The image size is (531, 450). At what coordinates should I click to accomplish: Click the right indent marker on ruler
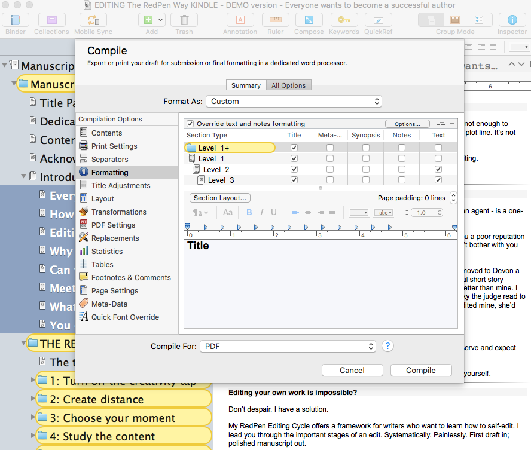pos(455,227)
